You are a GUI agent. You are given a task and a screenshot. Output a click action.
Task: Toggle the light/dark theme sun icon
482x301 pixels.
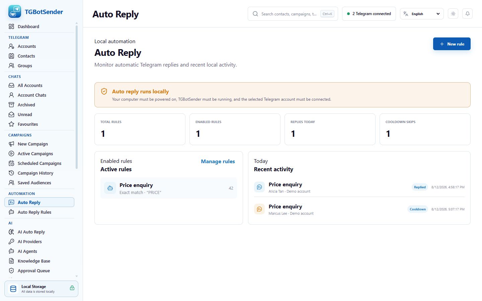[x=453, y=14]
